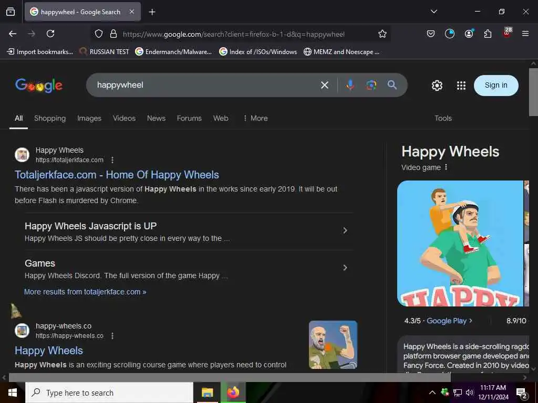The width and height of the screenshot is (538, 403).
Task: Click the Sign in button
Action: (x=496, y=86)
